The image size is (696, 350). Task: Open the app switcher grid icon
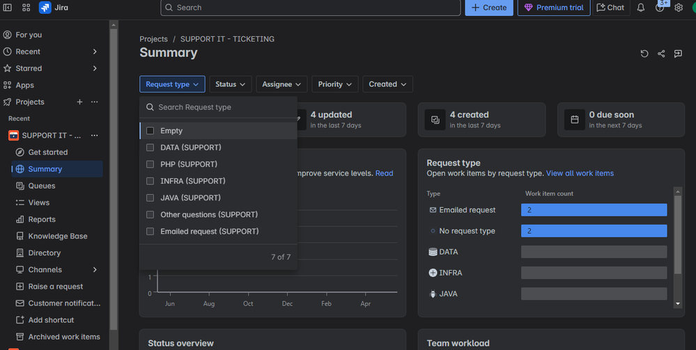(x=26, y=8)
